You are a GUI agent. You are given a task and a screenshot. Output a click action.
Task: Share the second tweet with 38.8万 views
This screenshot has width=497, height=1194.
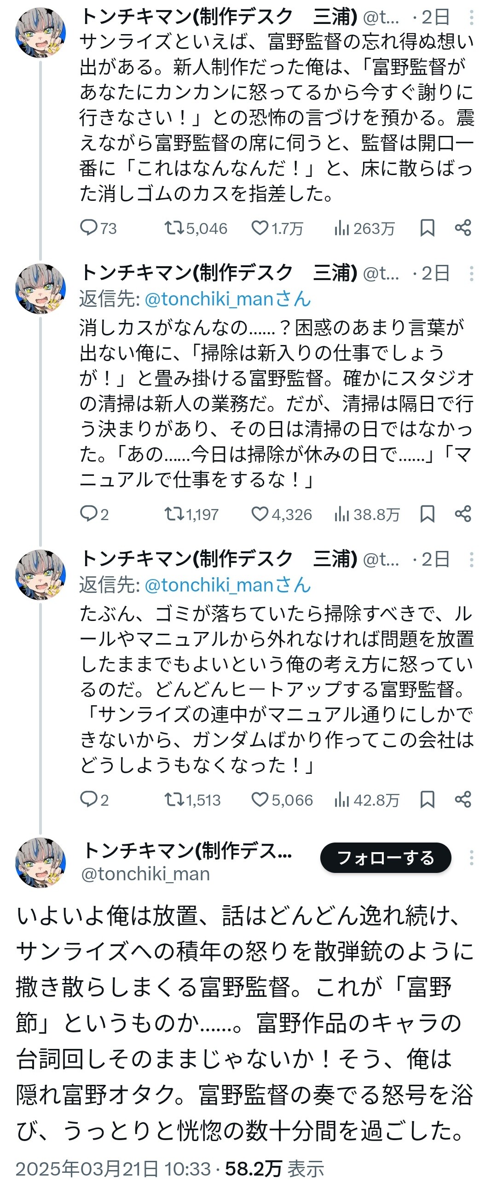[463, 514]
